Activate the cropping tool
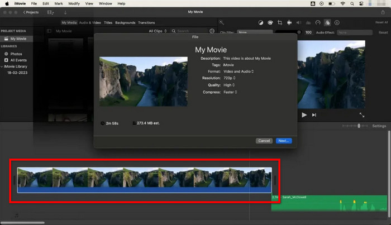This screenshot has height=225, width=391. 279,23
